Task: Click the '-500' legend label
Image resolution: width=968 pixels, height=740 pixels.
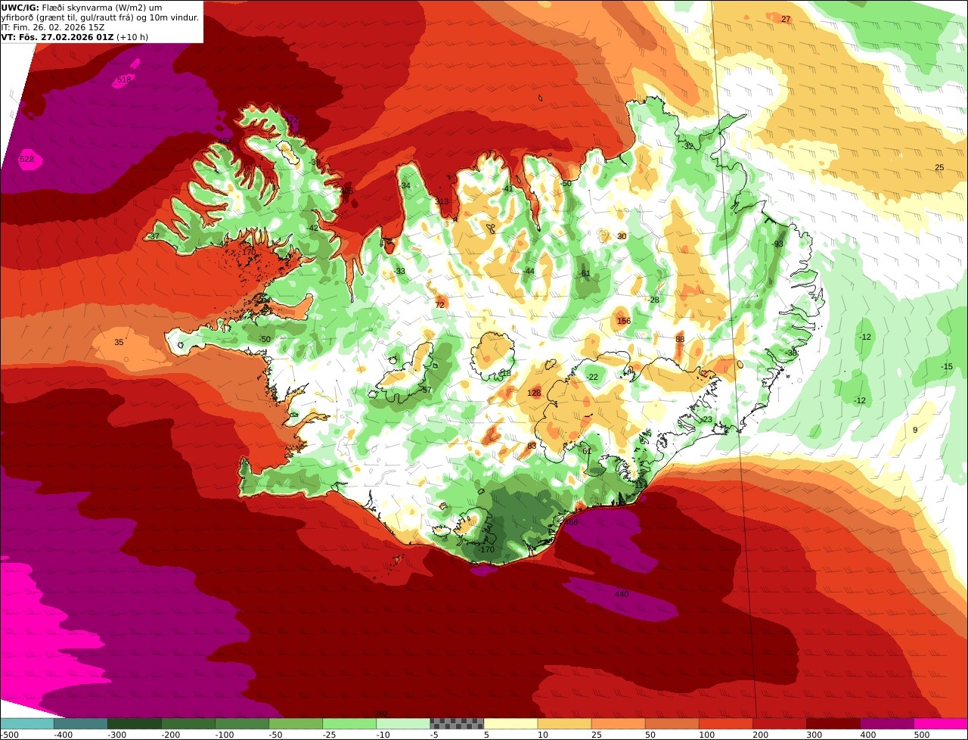Action: (10, 735)
